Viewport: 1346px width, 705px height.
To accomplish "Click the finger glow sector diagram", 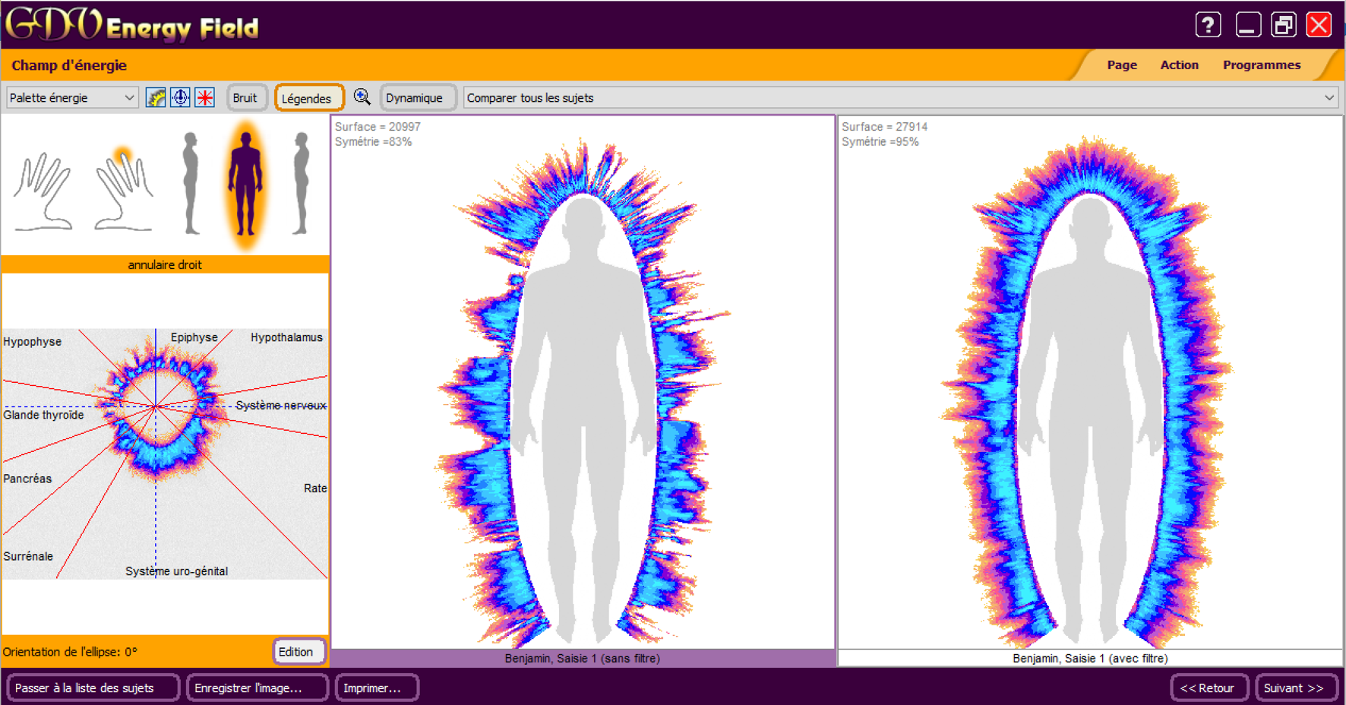I will (165, 454).
